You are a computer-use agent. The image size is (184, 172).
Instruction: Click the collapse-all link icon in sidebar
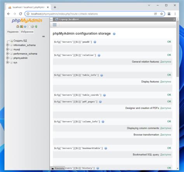[43, 36]
